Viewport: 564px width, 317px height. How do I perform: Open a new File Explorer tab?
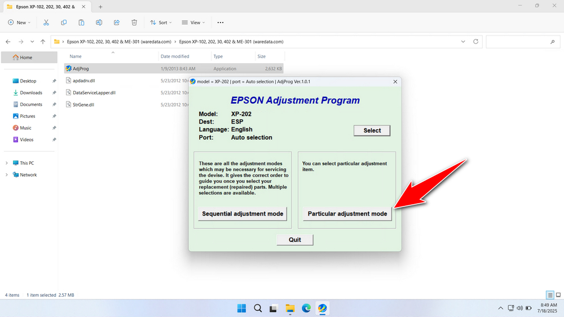pos(100,7)
